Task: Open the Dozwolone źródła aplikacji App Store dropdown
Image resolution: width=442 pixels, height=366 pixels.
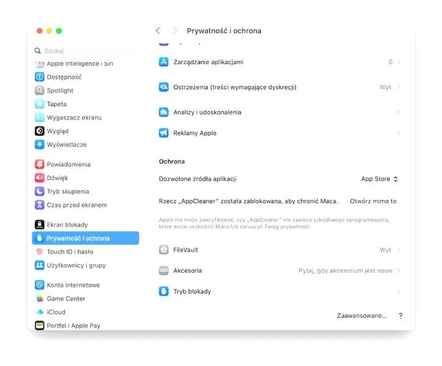Action: (379, 179)
